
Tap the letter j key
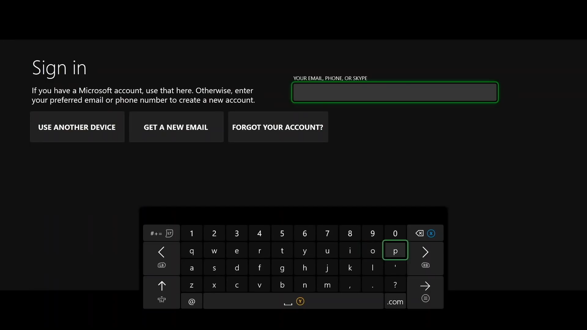(x=327, y=268)
